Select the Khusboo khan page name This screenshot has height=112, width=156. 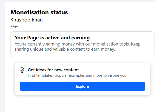point(26,20)
